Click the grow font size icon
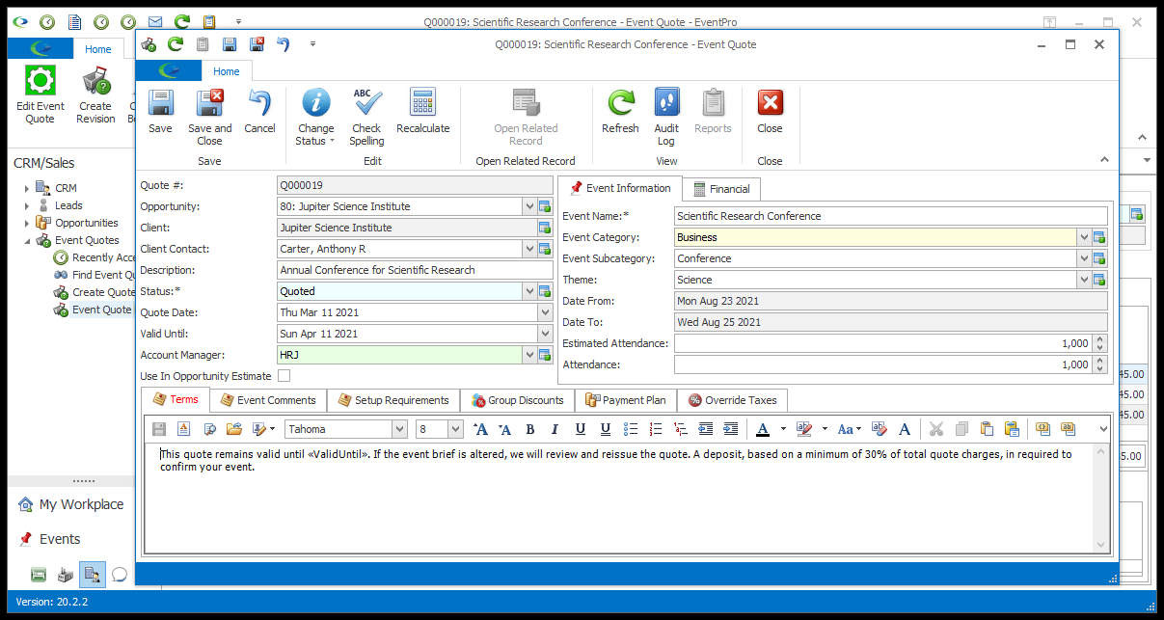Screen dimensions: 1164x620 [480, 429]
